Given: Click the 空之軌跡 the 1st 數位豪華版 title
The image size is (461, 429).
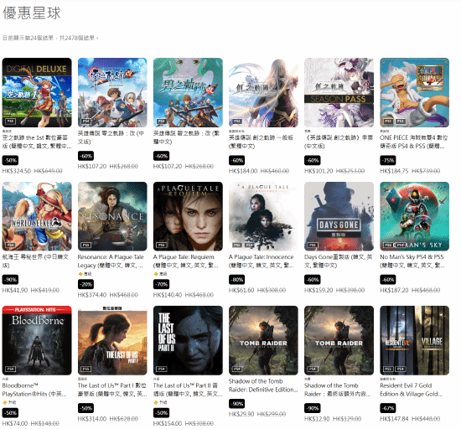Looking at the screenshot, I should [x=36, y=142].
